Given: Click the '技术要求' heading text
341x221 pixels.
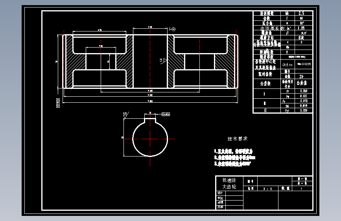Looking at the screenshot, I should click(238, 139).
